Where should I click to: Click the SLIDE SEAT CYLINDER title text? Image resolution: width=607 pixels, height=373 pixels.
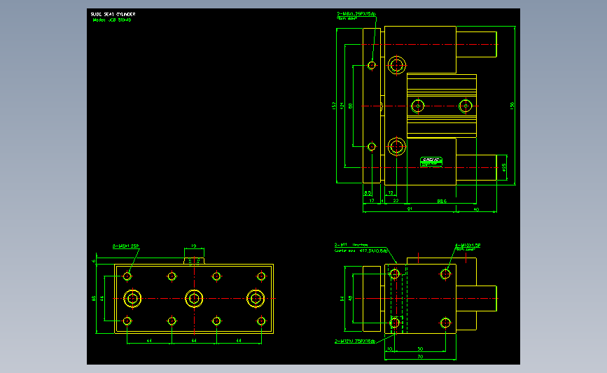pos(113,14)
